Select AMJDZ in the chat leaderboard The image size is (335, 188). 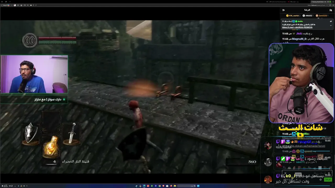(x=308, y=16)
